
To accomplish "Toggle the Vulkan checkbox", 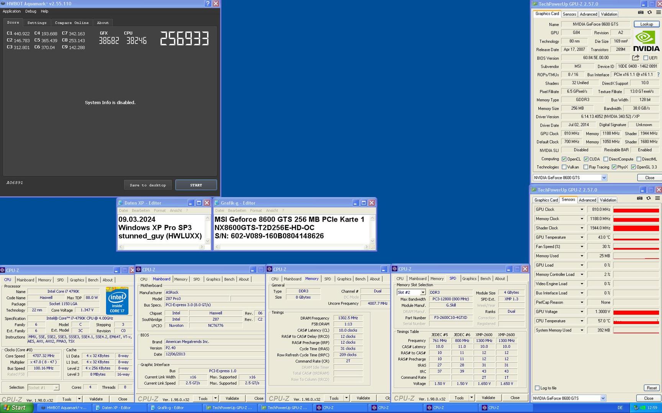I will coord(564,167).
